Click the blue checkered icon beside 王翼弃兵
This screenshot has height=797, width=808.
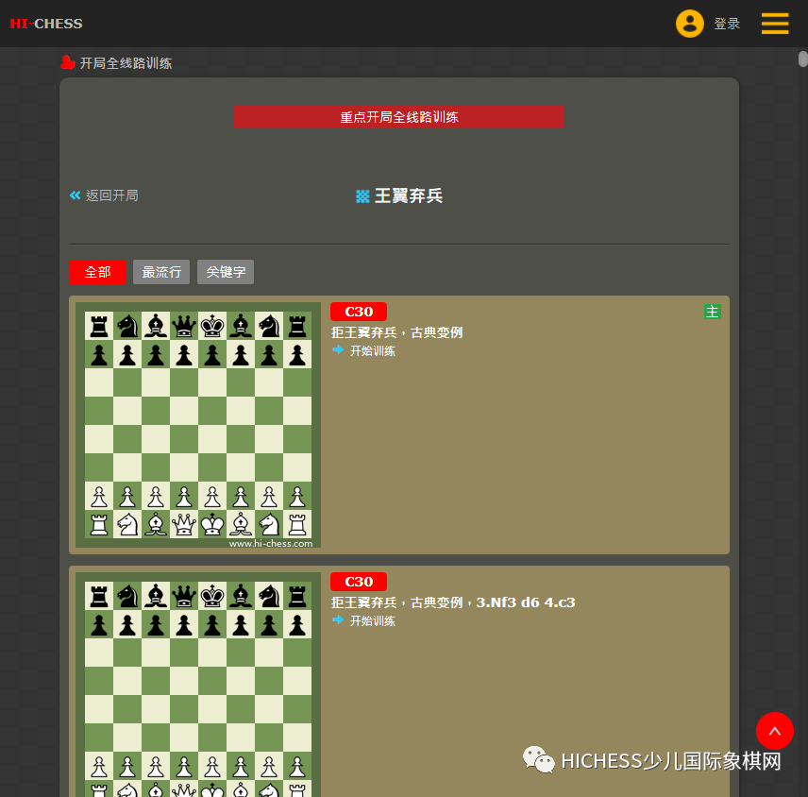(x=362, y=196)
